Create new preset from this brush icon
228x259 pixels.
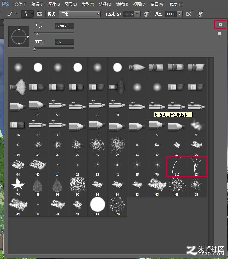point(219,34)
